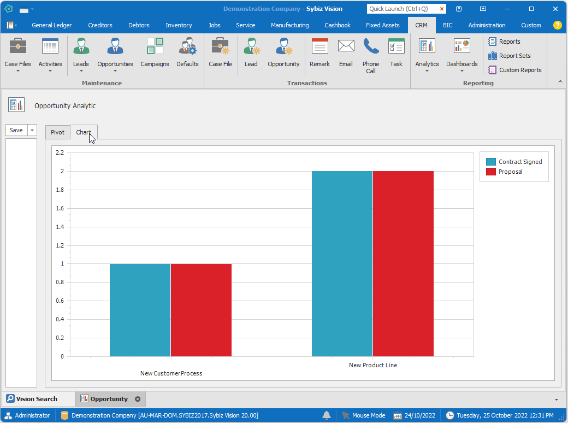Screen dimensions: 568x423
Task: Click the Contract Signed legend color swatch
Action: click(491, 162)
